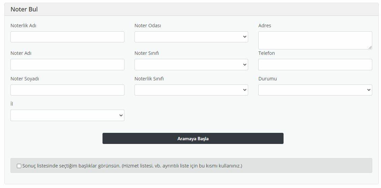This screenshot has width=381, height=188.
Task: Click the Noterlik Adı text field
Action: click(67, 37)
